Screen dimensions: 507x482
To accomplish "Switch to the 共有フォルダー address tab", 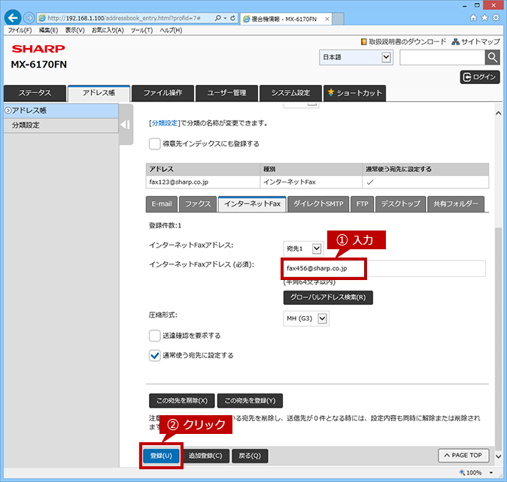I will tap(456, 204).
